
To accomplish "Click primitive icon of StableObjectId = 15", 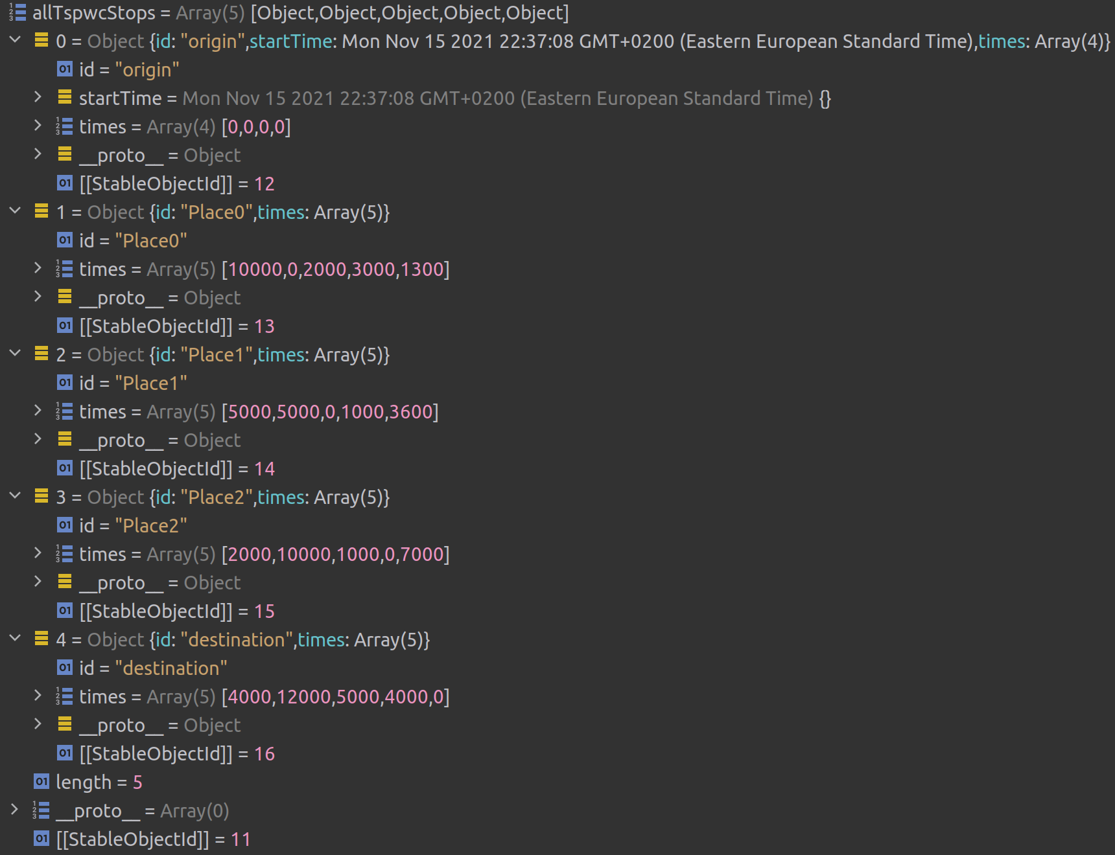I will point(65,610).
